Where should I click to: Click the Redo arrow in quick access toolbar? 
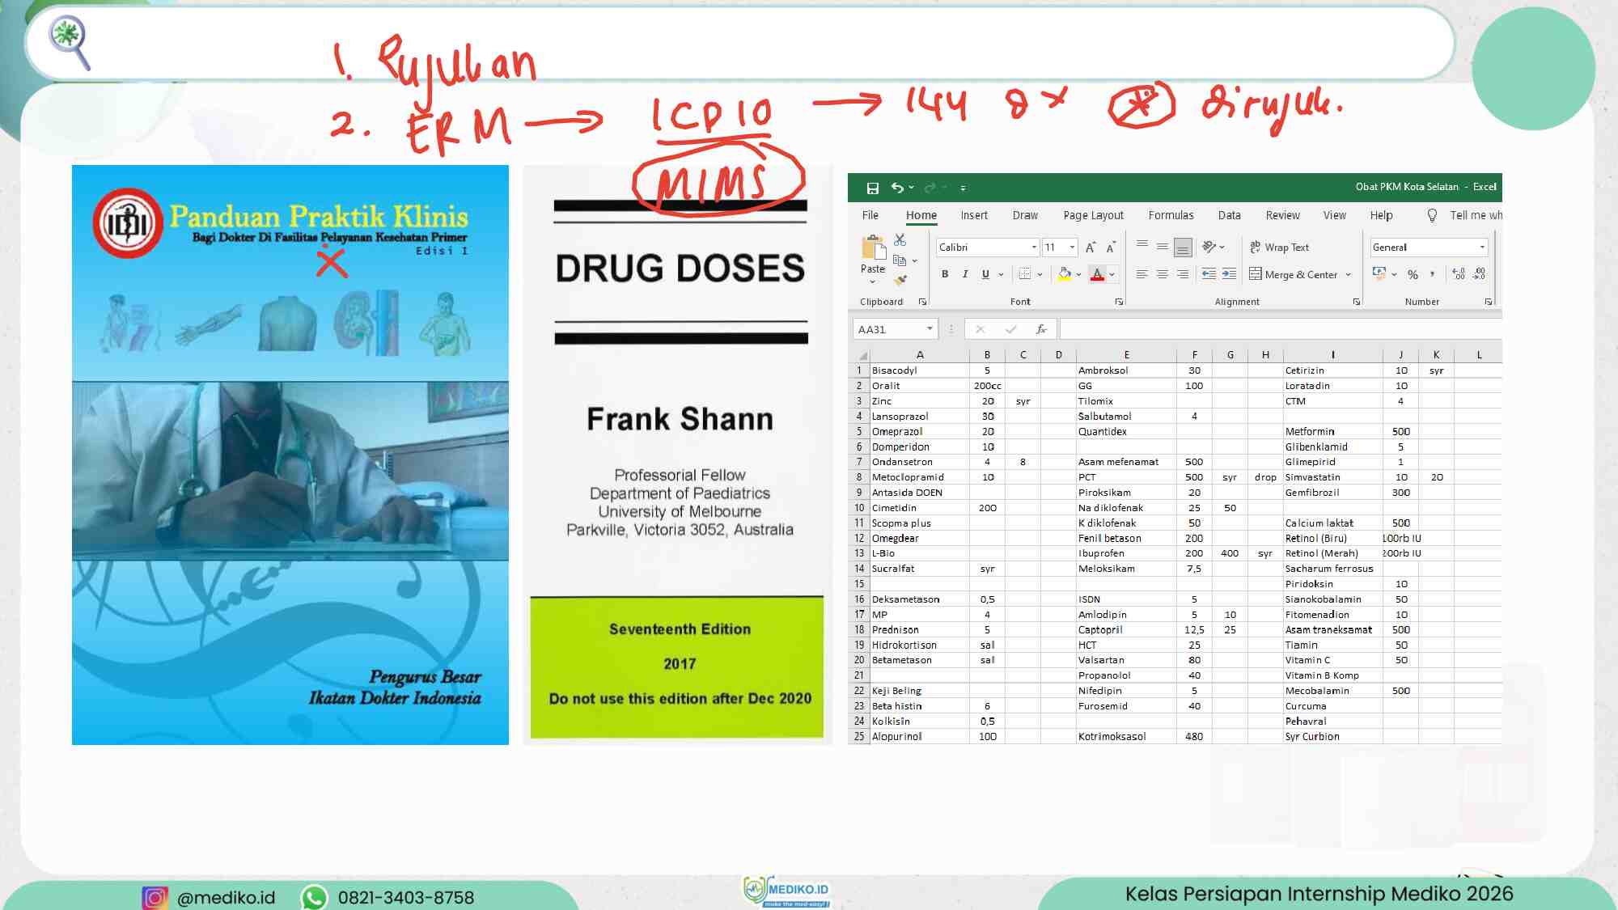(930, 187)
